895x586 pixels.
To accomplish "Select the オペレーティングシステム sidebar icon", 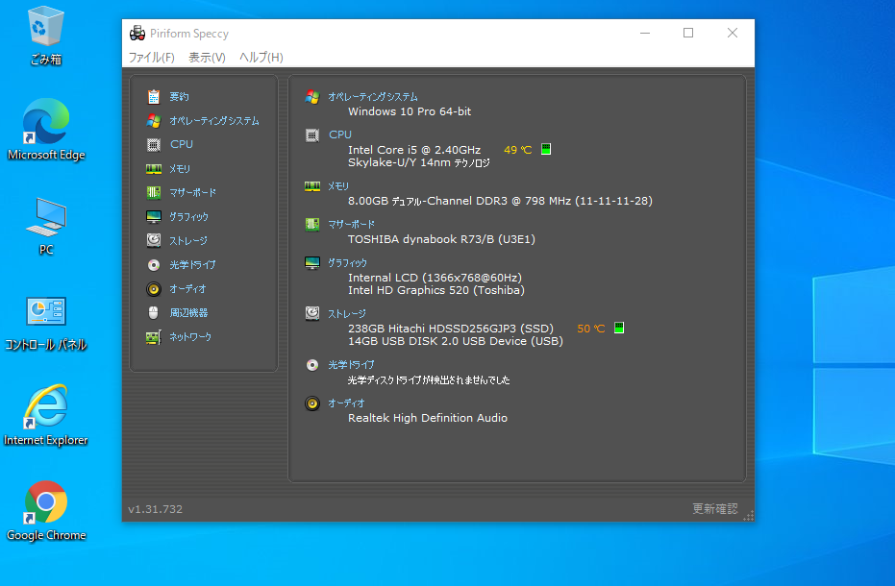I will tap(154, 121).
